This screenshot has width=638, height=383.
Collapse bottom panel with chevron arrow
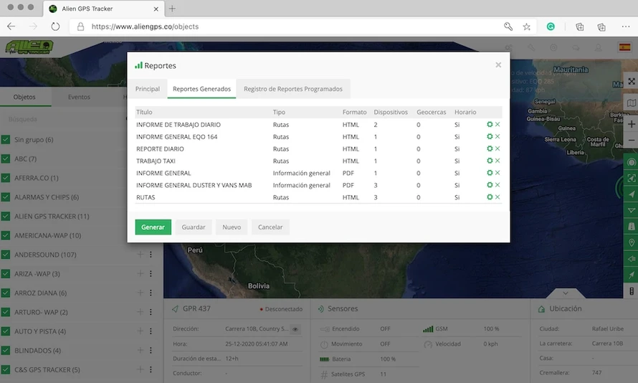pos(565,293)
